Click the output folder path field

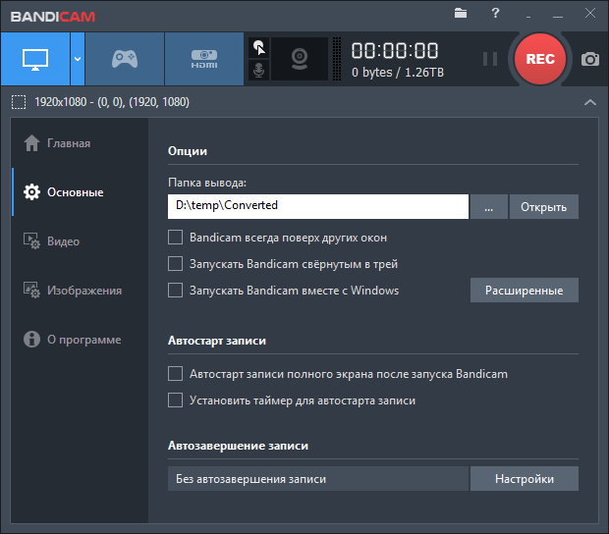[x=318, y=206]
